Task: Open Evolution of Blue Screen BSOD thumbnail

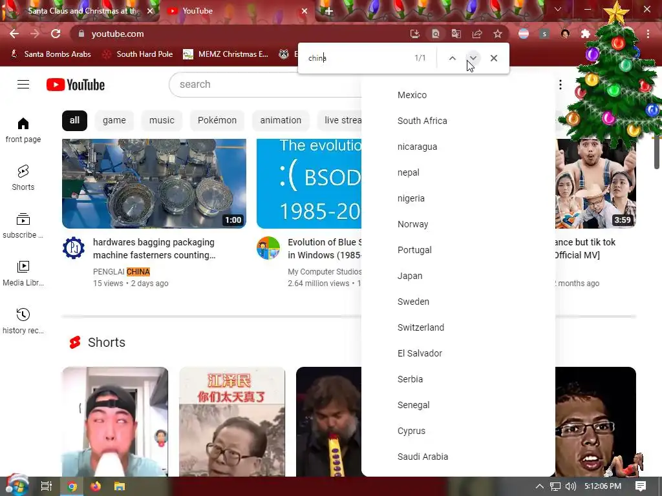Action: (309, 184)
